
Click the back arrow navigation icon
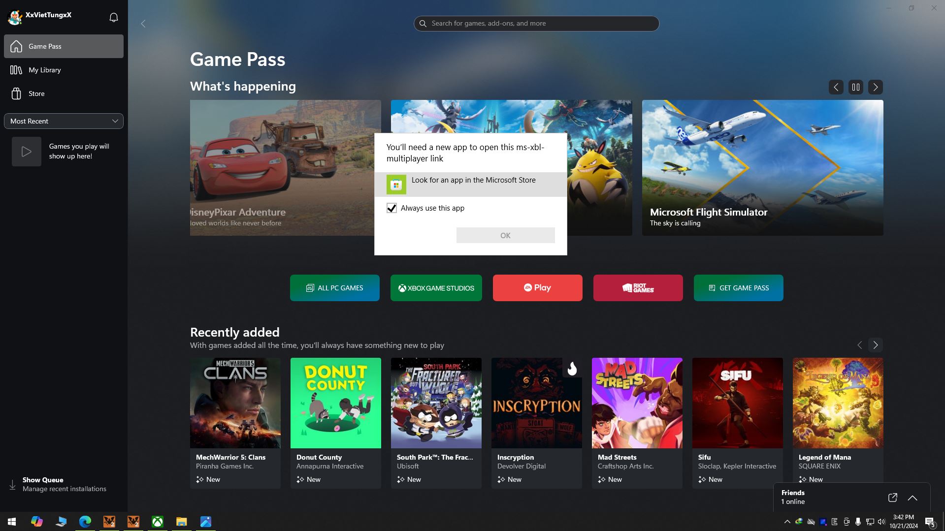point(143,24)
